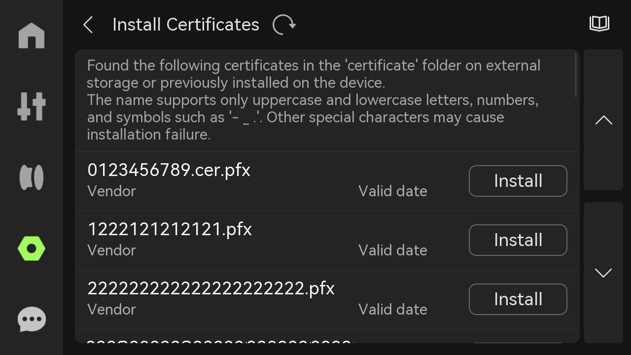
Task: Page down with the down chevron
Action: tap(603, 273)
